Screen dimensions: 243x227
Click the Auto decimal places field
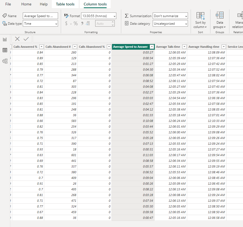103,23
